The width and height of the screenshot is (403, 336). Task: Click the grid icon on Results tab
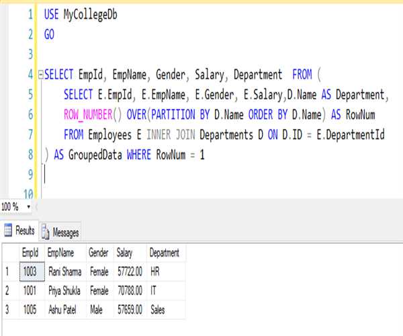9,231
